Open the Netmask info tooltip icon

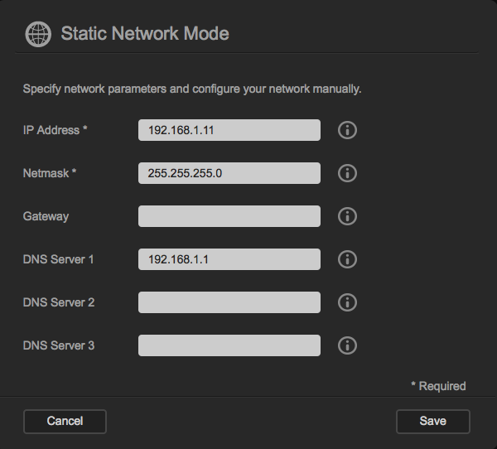pos(348,173)
